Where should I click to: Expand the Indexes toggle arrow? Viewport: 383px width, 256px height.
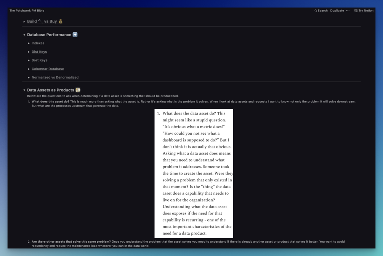tap(29, 43)
